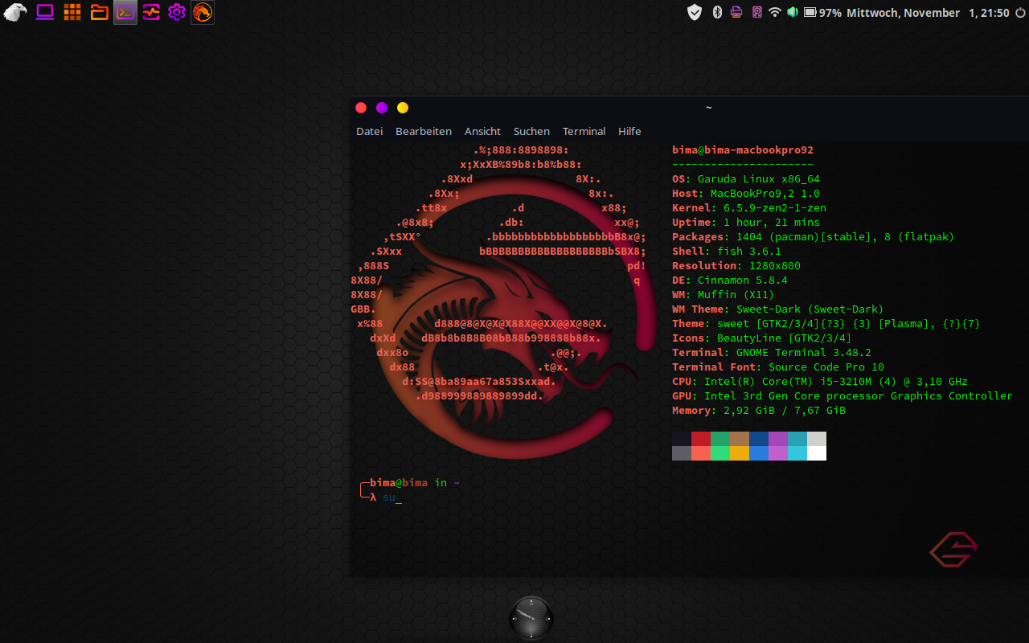The image size is (1029, 643).
Task: Click the power button icon in panel
Action: click(1020, 13)
